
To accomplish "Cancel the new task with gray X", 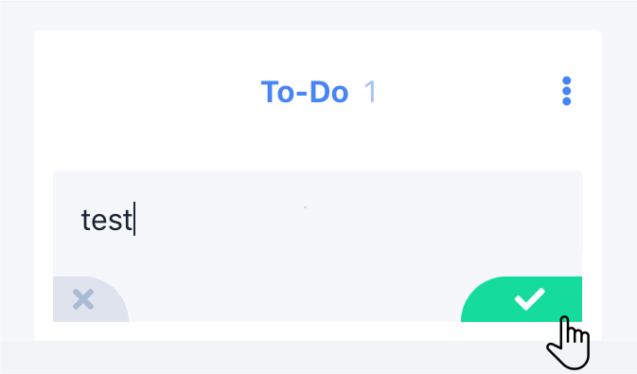I will point(91,299).
